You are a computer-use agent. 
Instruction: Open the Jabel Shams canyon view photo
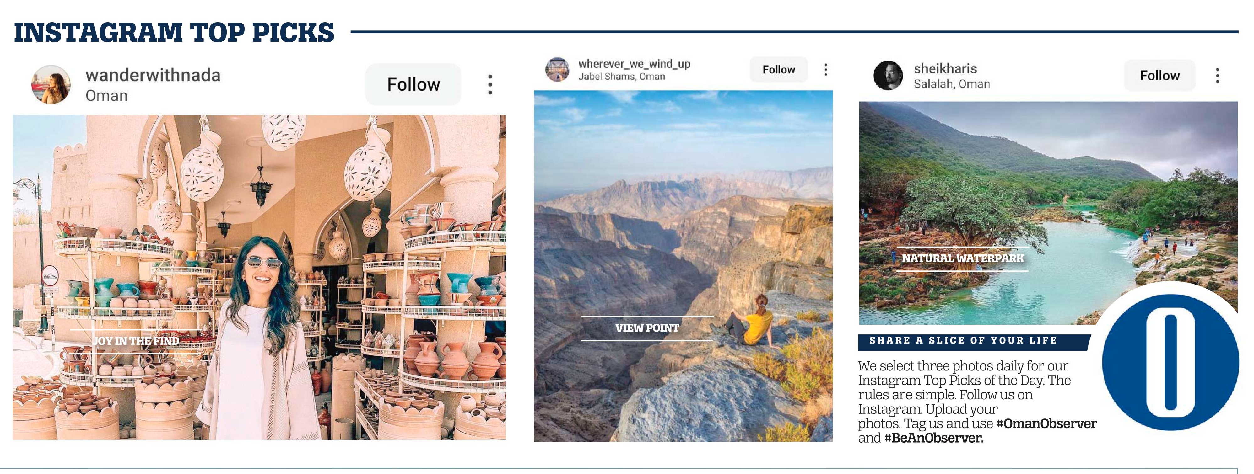[x=684, y=266]
